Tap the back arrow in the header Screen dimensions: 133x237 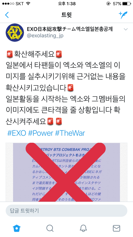7,15
